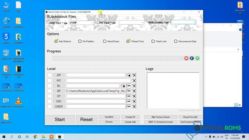Click Reset Frp Adb button

coord(190,117)
